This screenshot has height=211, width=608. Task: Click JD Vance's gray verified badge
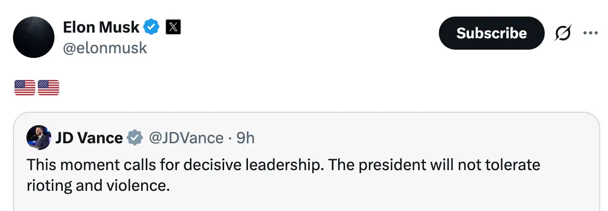click(x=135, y=138)
